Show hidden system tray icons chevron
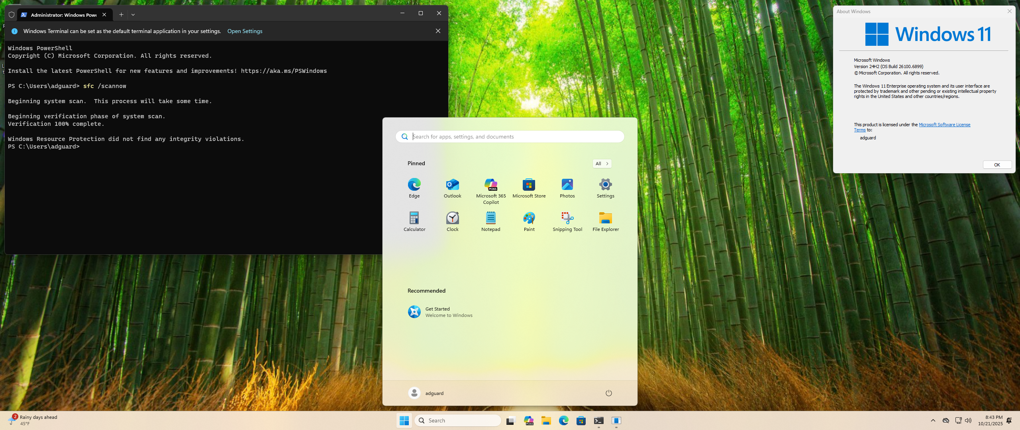 [x=933, y=420]
